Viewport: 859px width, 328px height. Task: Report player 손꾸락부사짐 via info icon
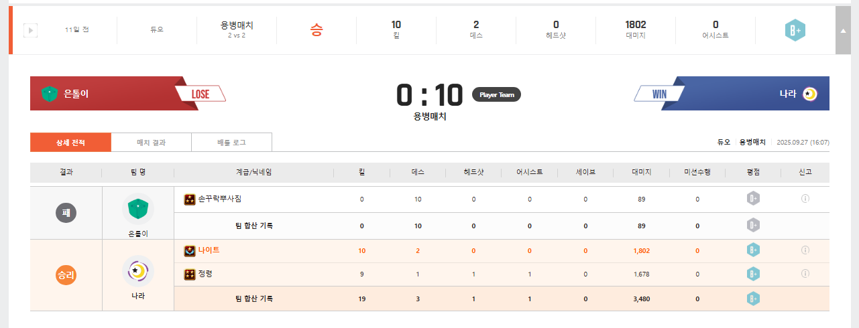coord(805,199)
